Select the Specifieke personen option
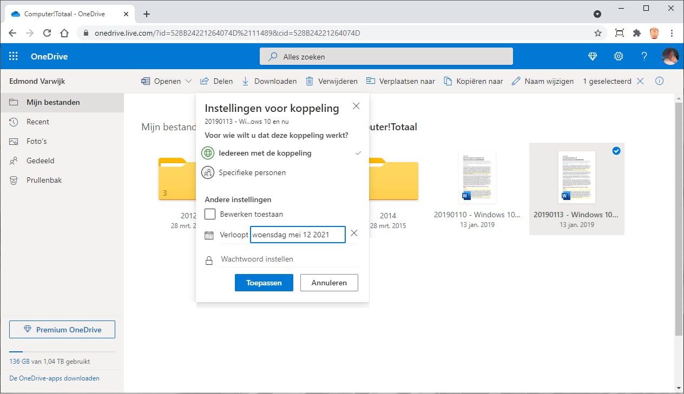Viewport: 684px width, 394px height. (x=281, y=172)
